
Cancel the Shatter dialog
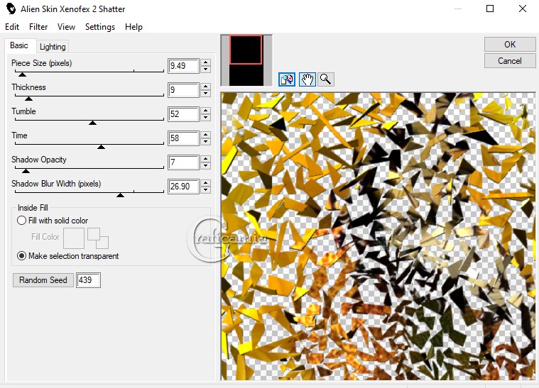(x=510, y=61)
